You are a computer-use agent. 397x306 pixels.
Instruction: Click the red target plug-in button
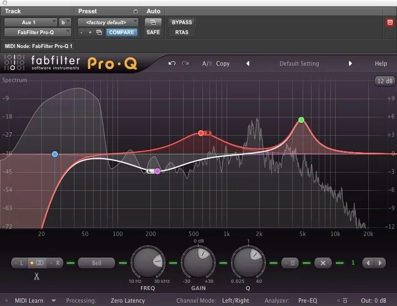(x=390, y=22)
